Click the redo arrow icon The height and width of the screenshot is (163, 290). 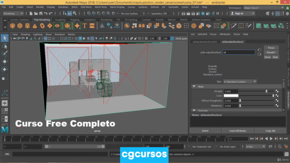click(50, 14)
